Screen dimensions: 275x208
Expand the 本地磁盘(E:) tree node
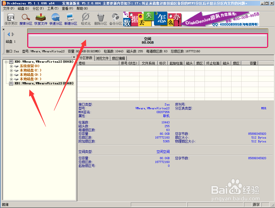pyautogui.click(x=11, y=79)
